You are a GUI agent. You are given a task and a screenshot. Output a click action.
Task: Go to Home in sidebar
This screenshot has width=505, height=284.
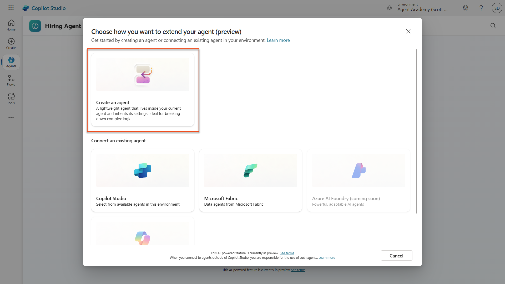(11, 26)
